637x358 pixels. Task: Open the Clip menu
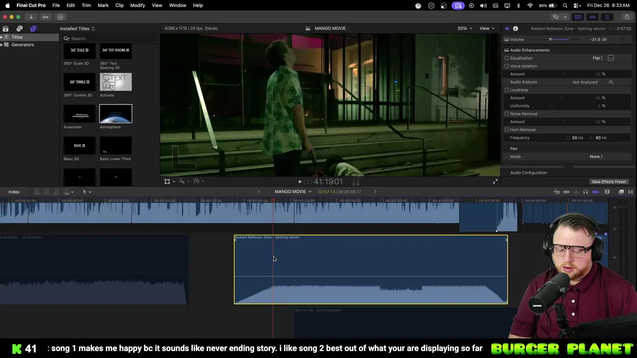(x=119, y=5)
